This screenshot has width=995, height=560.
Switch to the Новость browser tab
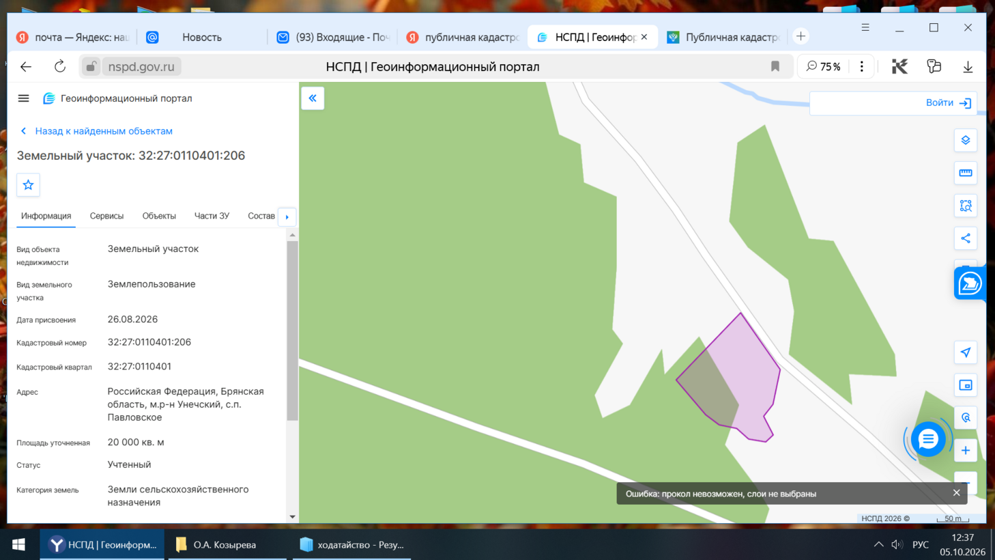click(x=202, y=38)
